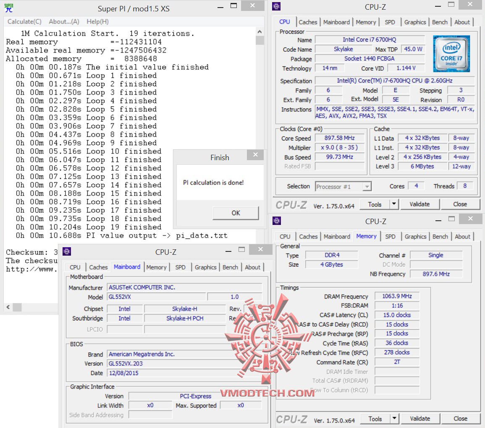Click the CAS# Latency value 15.0 clocks
Screen dimensions: 485x428
397,315
